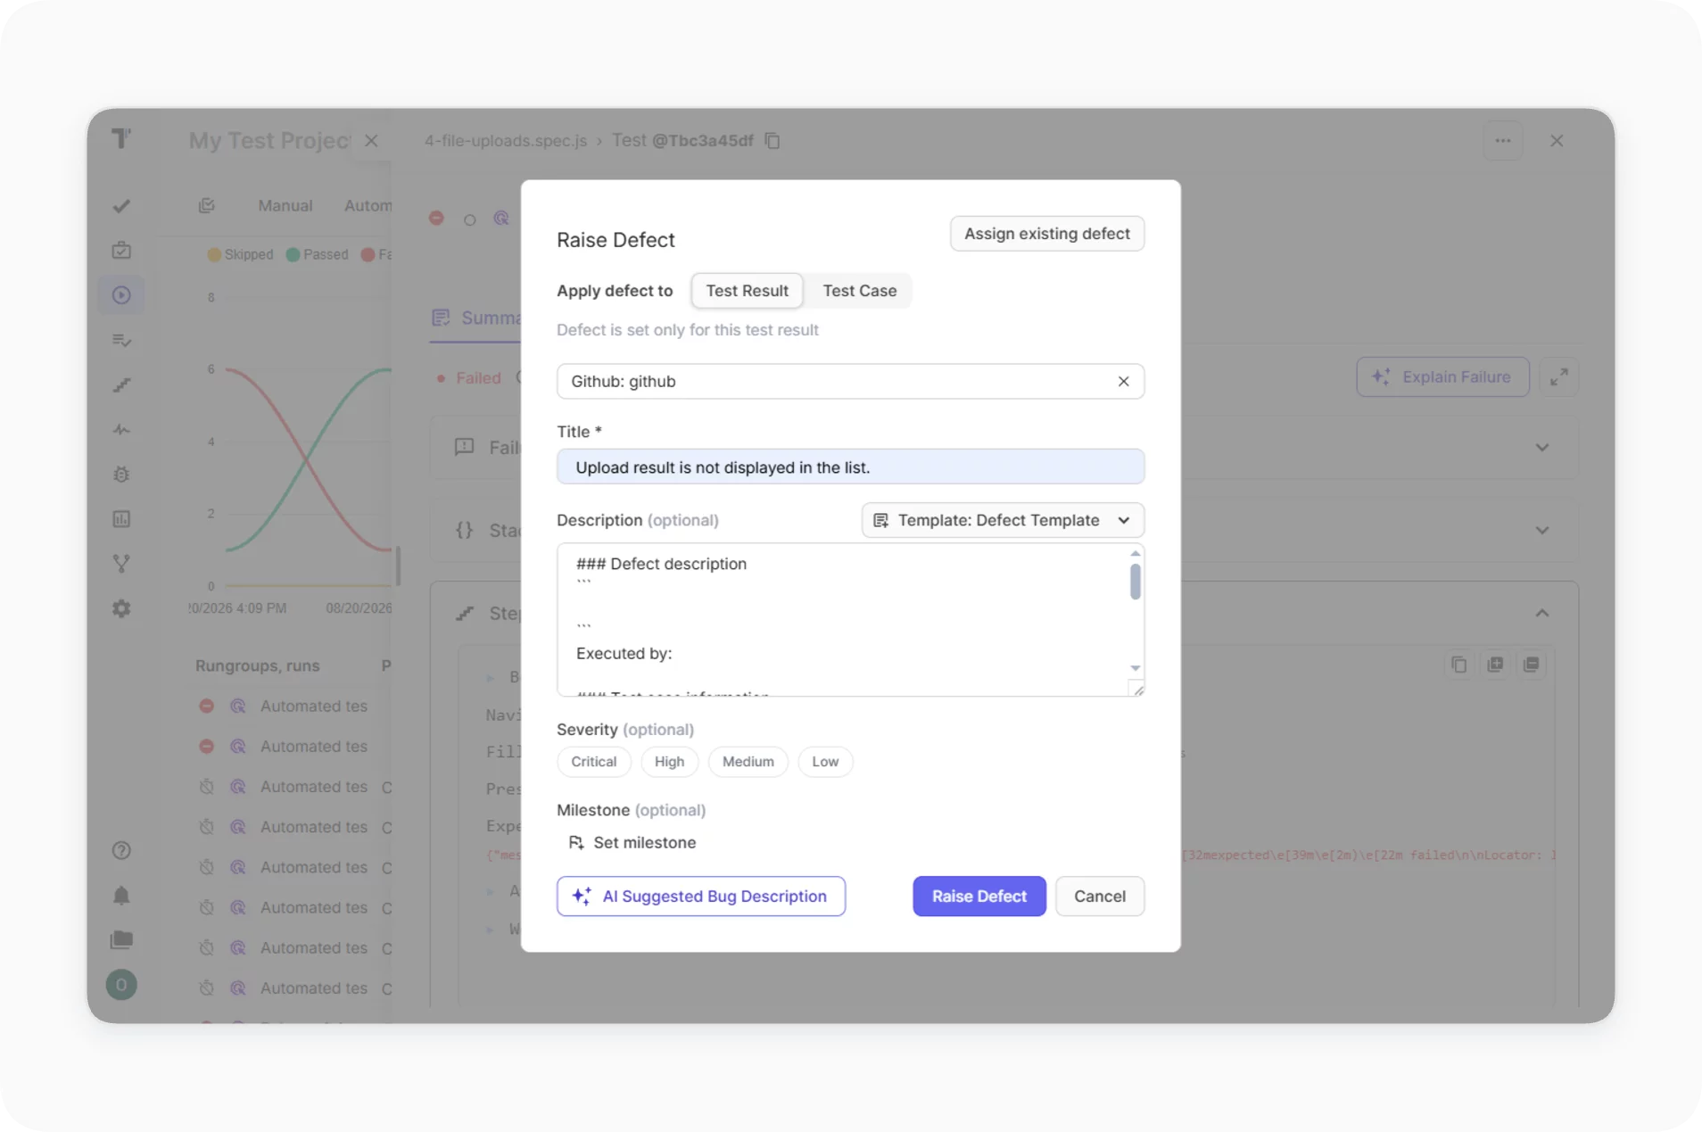This screenshot has height=1132, width=1702.
Task: Open the Steps stairs sidebar icon
Action: [x=121, y=384]
